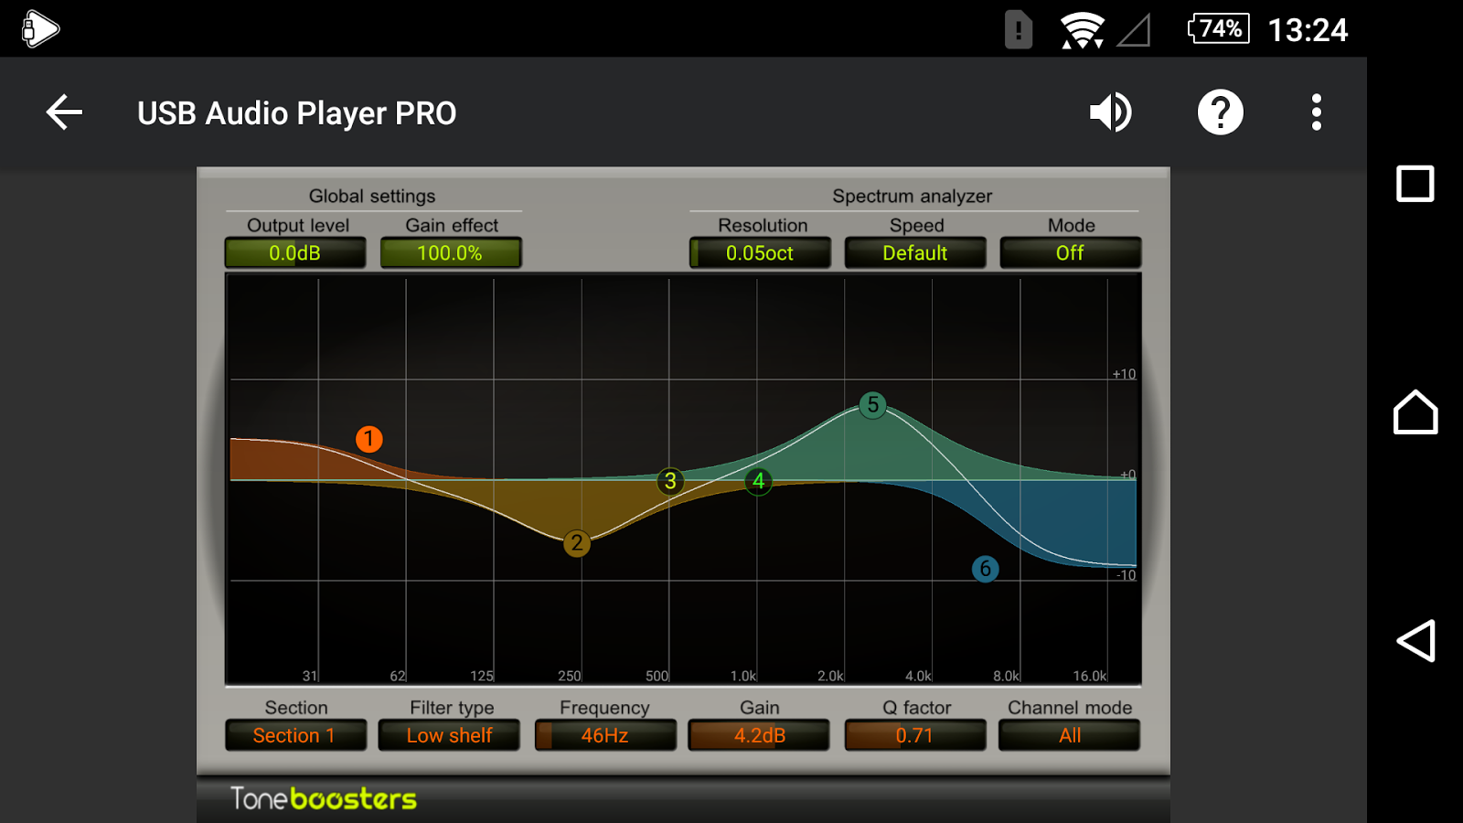Tap the 13:24 clock in status bar

click(1308, 30)
